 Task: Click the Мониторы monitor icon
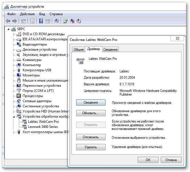19,75
